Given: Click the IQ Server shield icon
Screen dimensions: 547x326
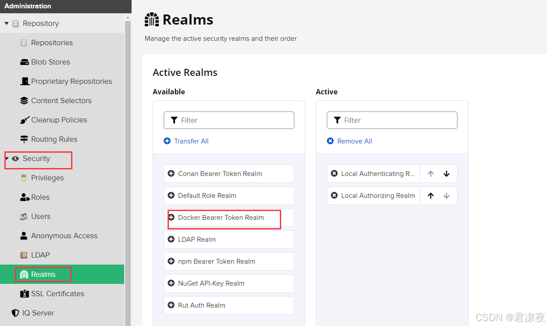Looking at the screenshot, I should (x=15, y=313).
